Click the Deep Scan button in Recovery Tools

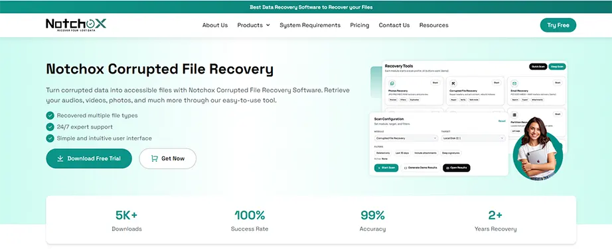click(x=557, y=67)
